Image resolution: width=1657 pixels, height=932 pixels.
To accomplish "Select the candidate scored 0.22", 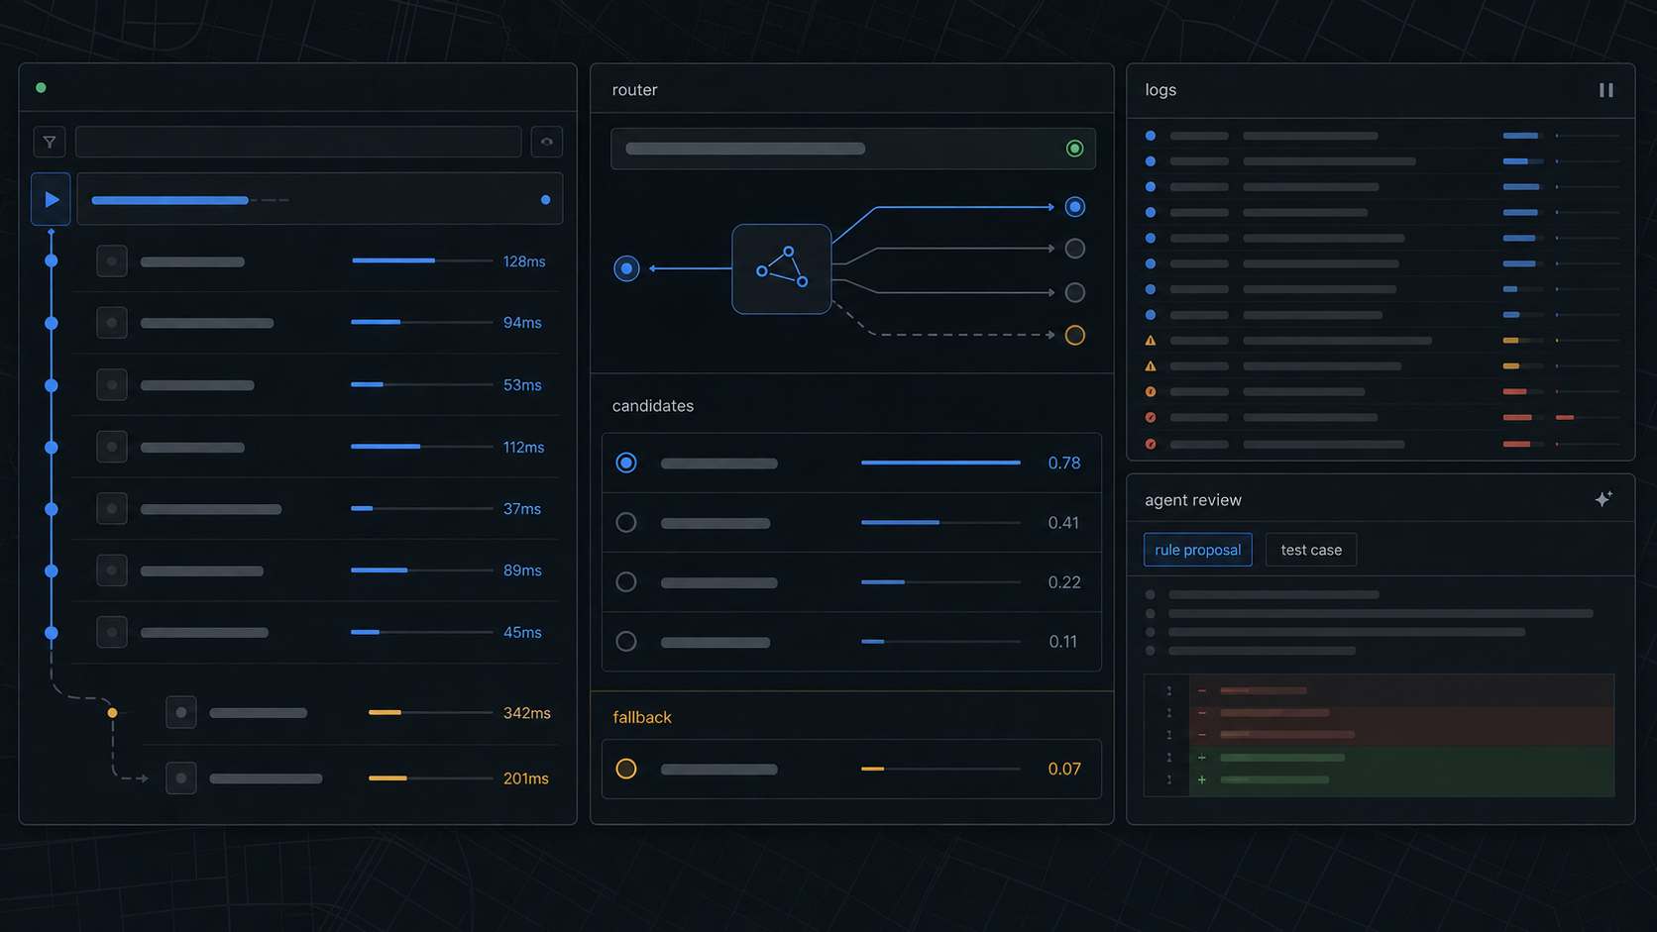I will coord(626,582).
